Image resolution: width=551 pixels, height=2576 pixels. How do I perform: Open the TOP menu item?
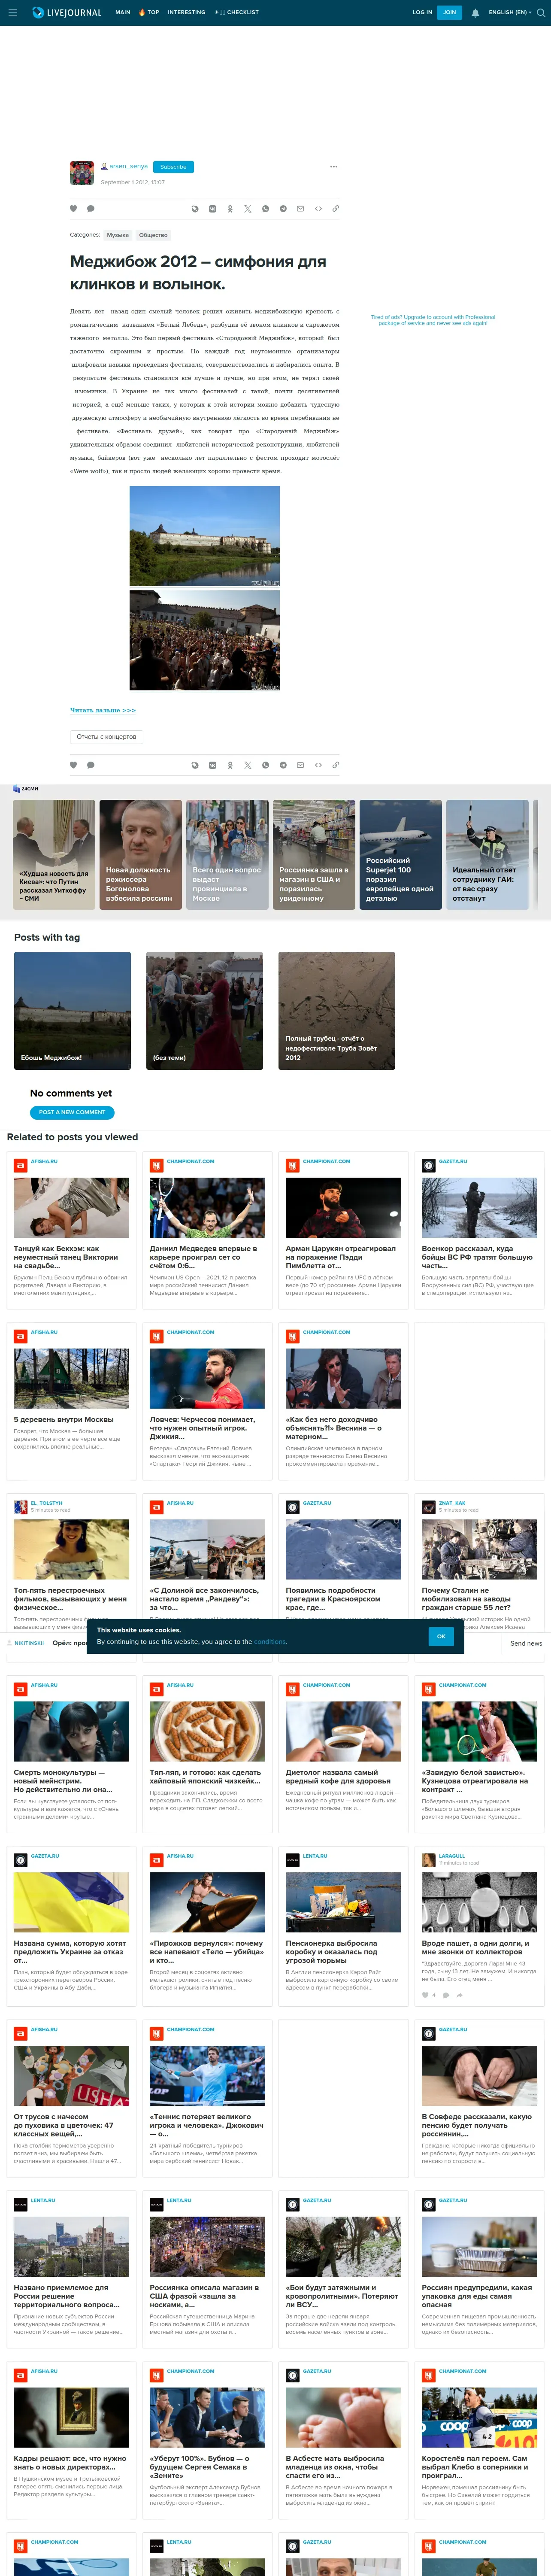(149, 13)
